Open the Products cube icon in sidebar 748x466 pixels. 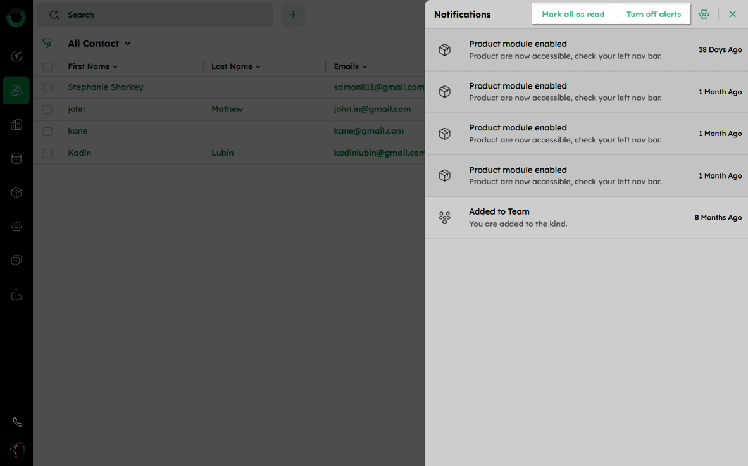coord(16,192)
